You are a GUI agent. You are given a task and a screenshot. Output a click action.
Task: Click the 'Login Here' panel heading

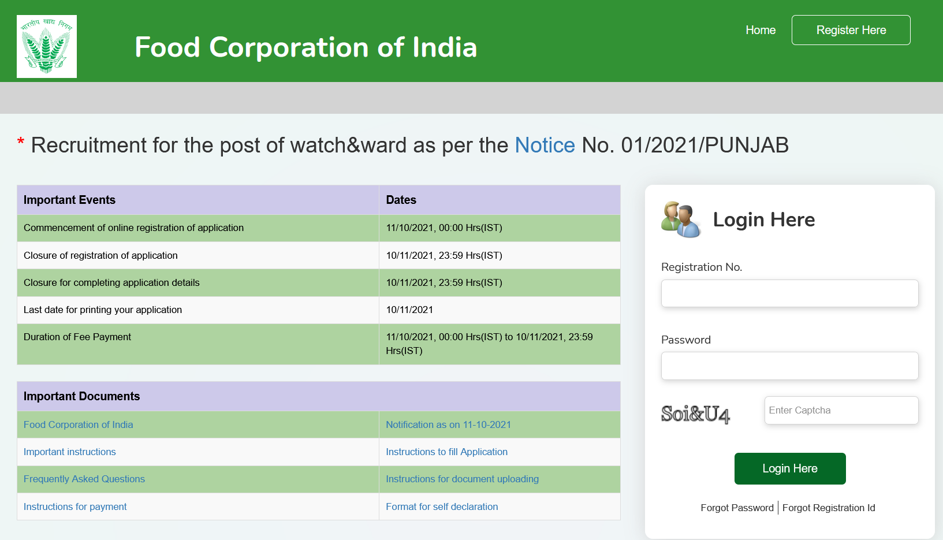click(x=764, y=219)
